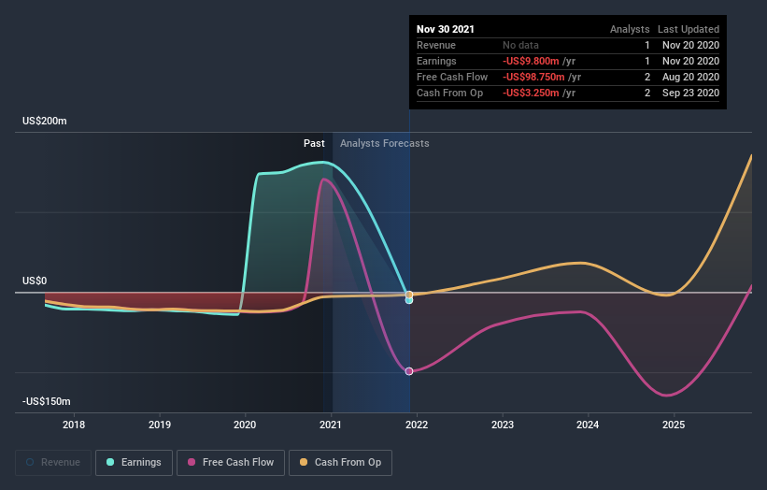767x490 pixels.
Task: Click the Earnings row in the tooltip
Action: [x=568, y=61]
